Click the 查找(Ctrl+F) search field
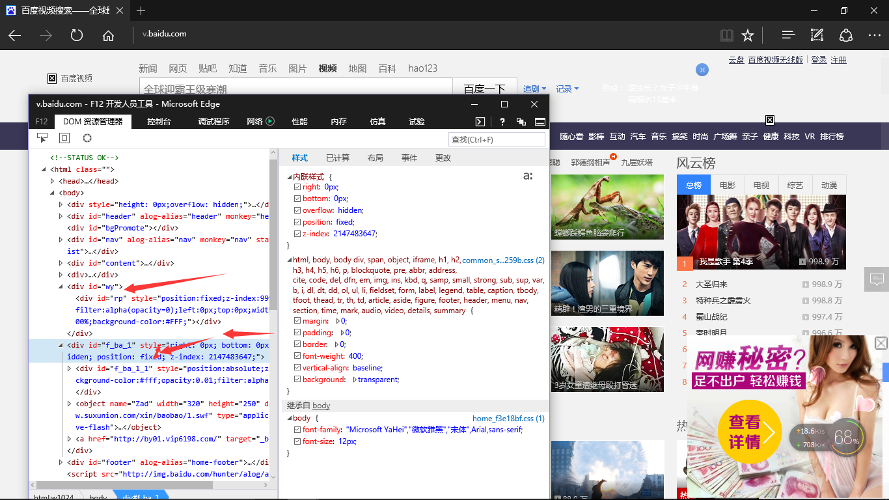The image size is (889, 500). point(497,139)
